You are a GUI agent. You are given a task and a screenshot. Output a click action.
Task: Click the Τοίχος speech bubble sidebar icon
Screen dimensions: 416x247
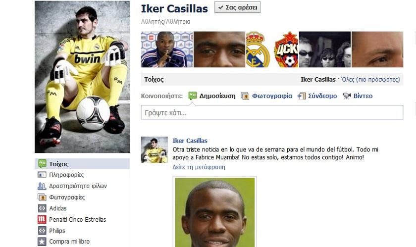(x=42, y=164)
